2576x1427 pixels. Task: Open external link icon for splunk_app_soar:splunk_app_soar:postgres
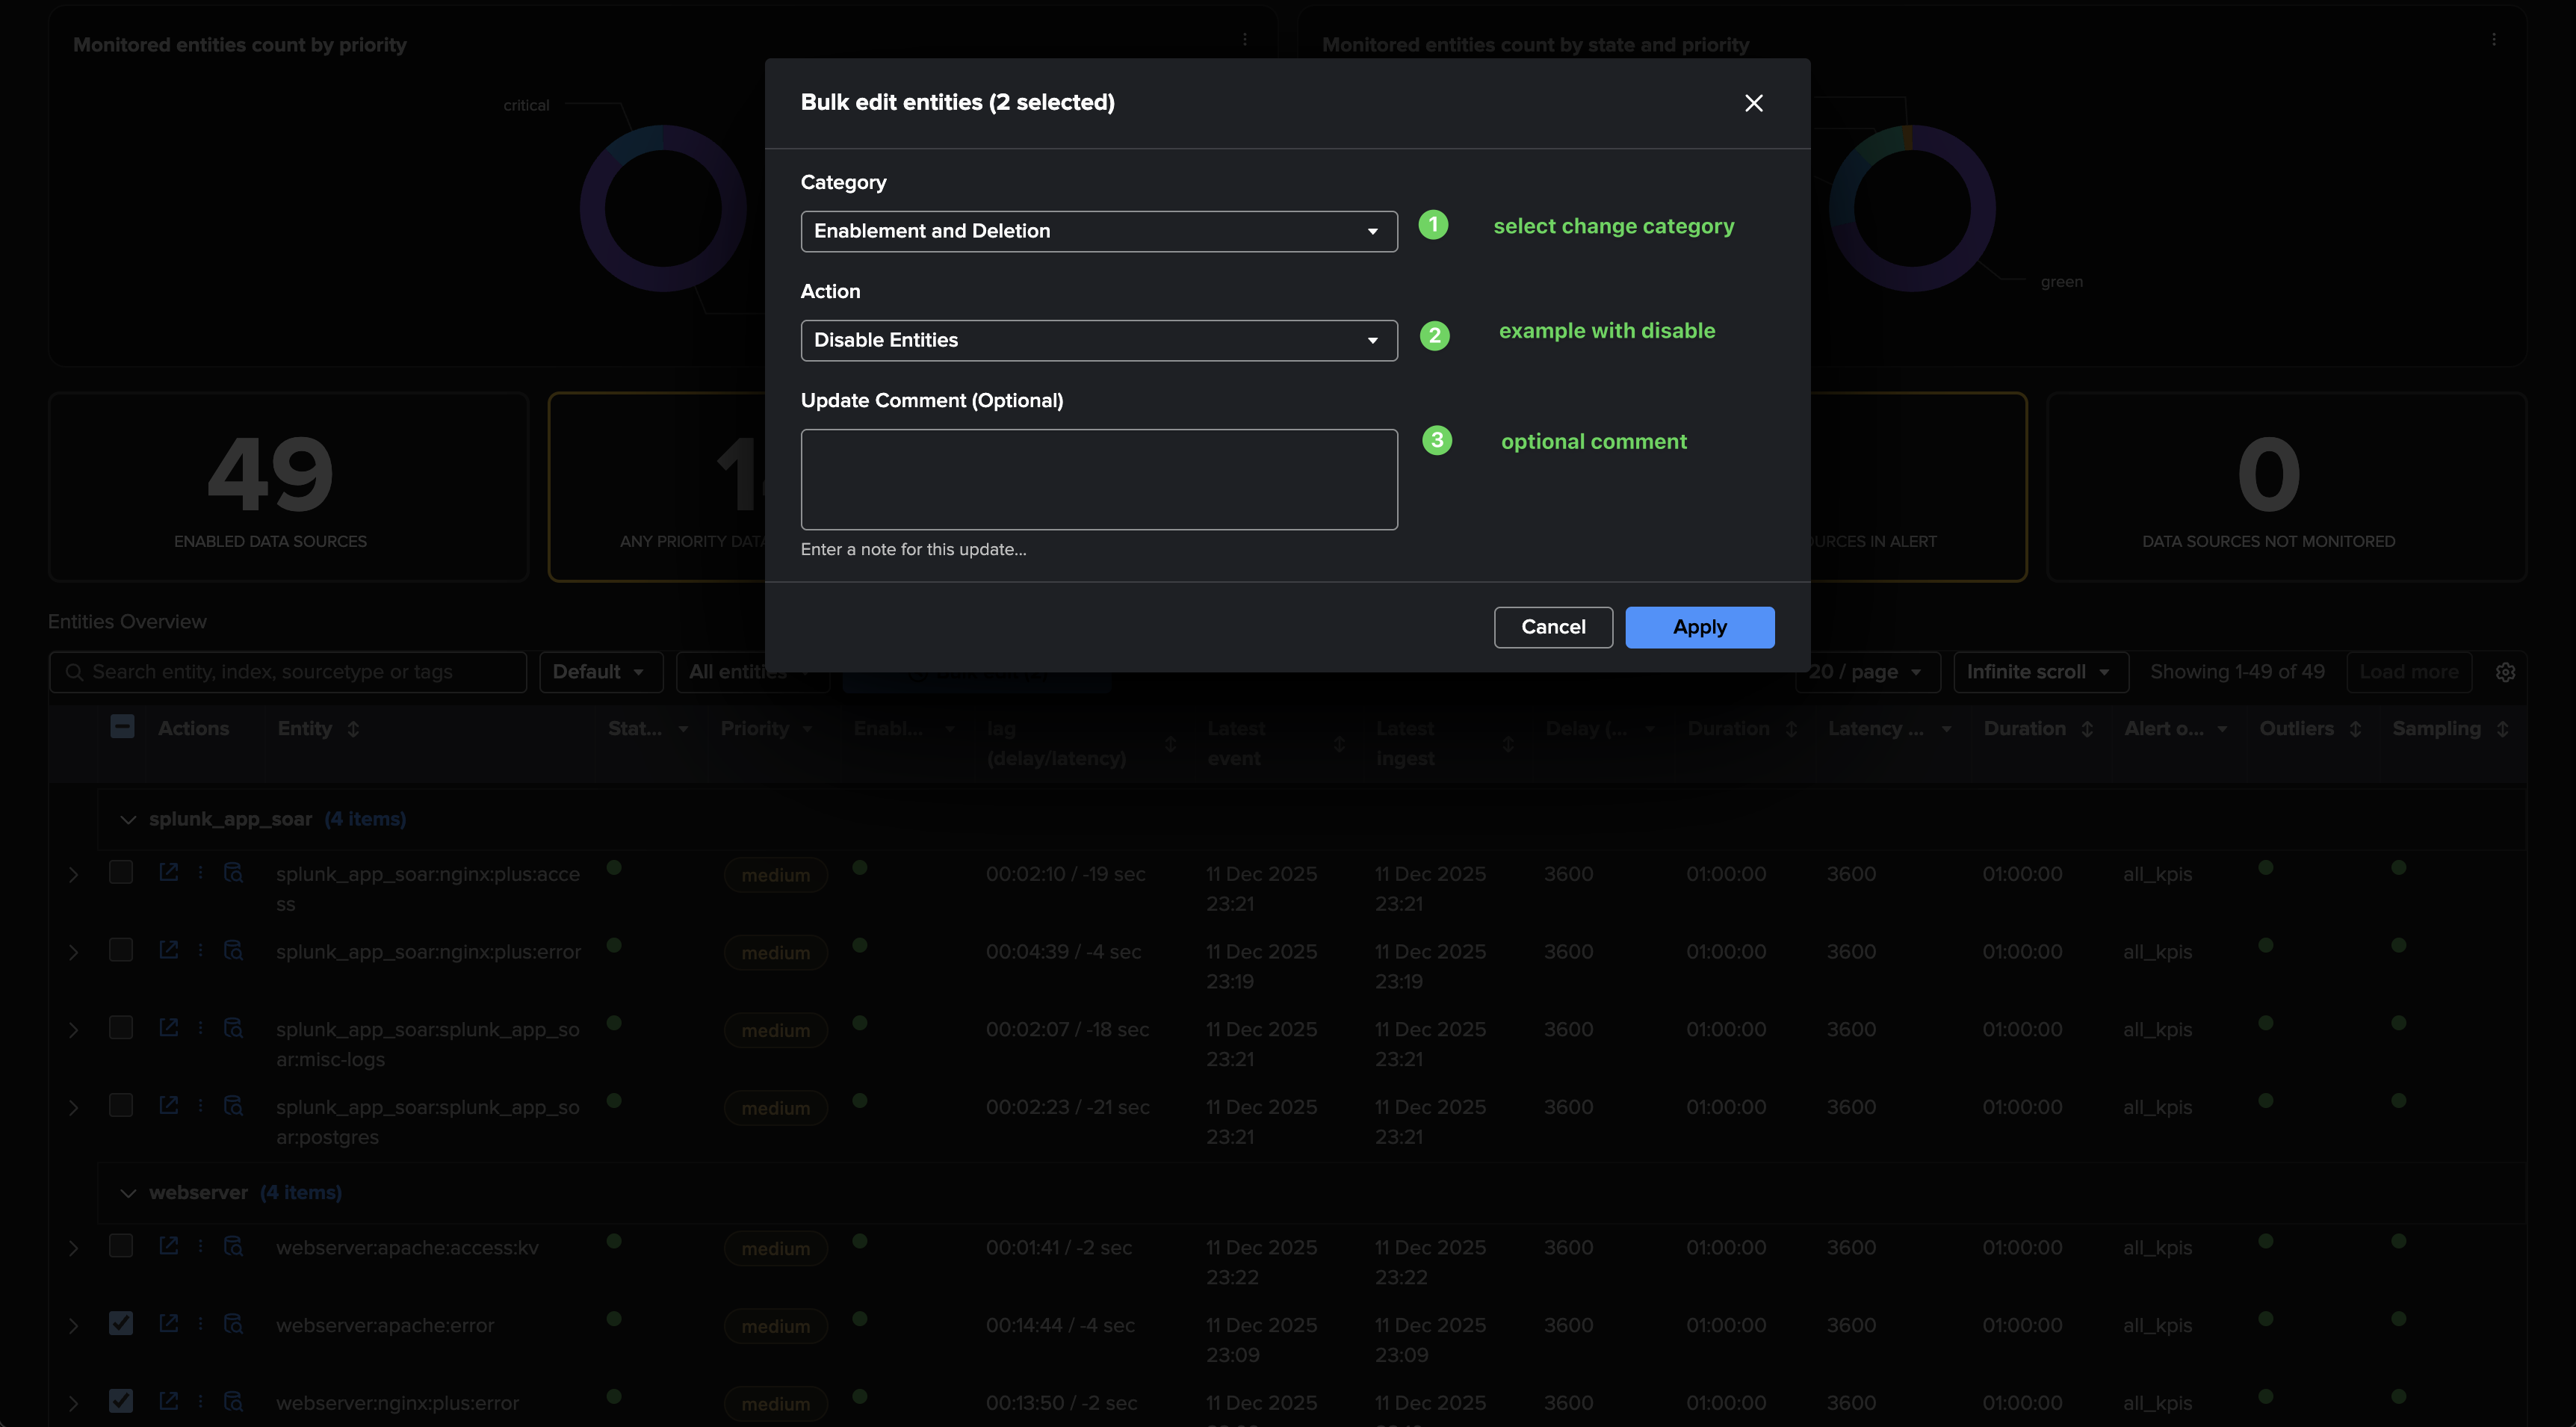(168, 1105)
